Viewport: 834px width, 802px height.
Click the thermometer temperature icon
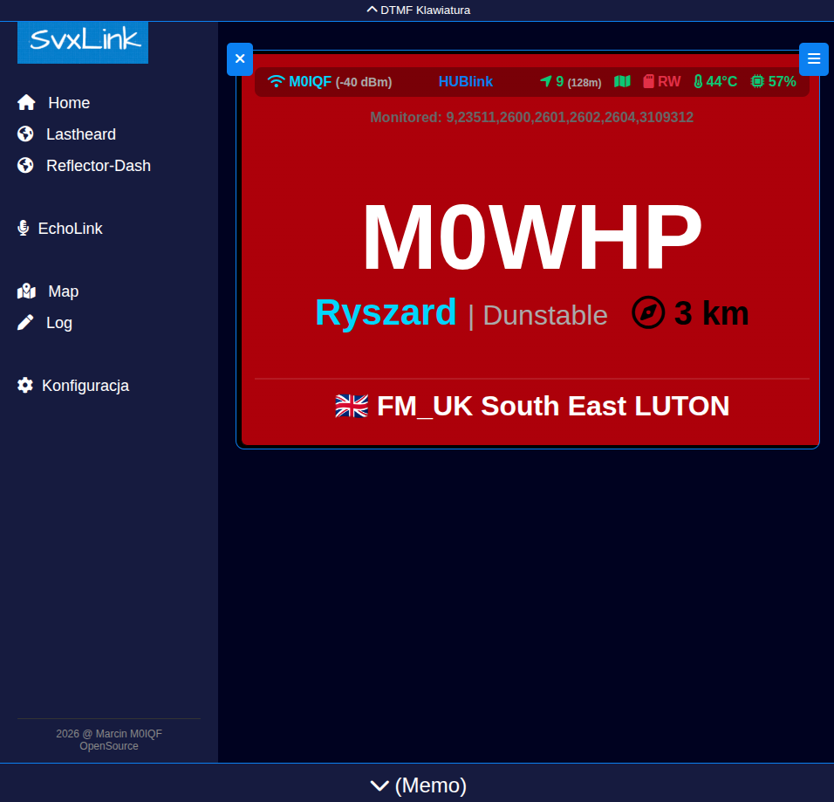point(698,82)
